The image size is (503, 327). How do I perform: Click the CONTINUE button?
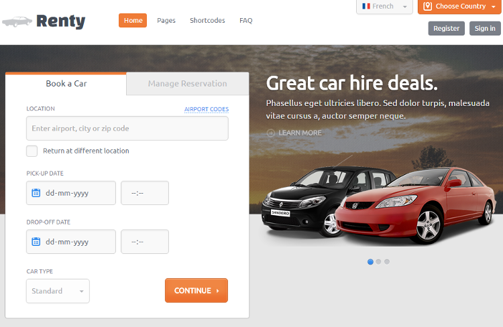pos(197,290)
